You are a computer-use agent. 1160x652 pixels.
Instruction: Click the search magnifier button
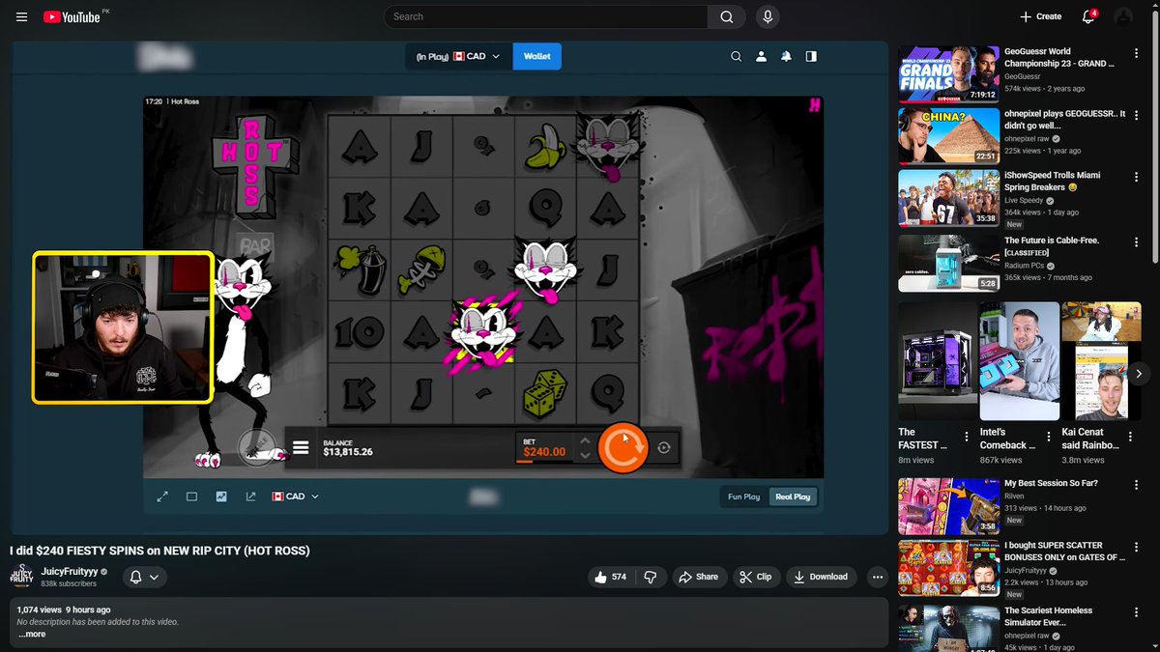(726, 16)
